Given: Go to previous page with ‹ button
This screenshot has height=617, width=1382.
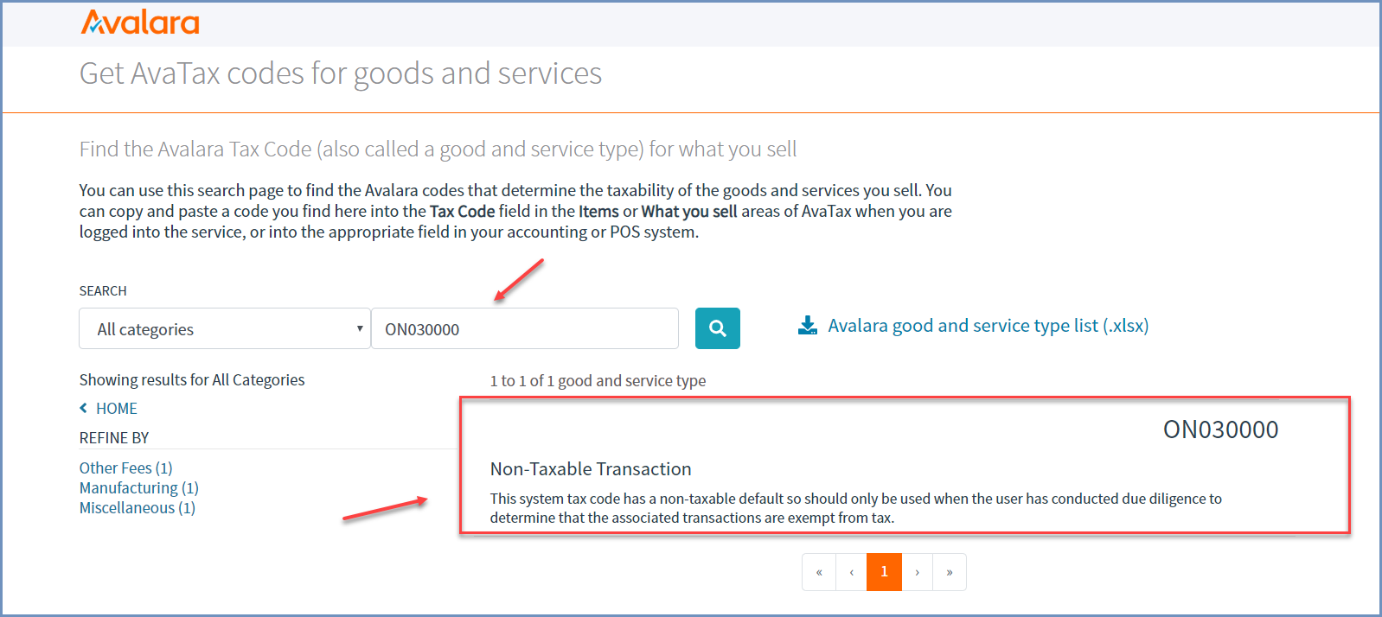Looking at the screenshot, I should (852, 572).
